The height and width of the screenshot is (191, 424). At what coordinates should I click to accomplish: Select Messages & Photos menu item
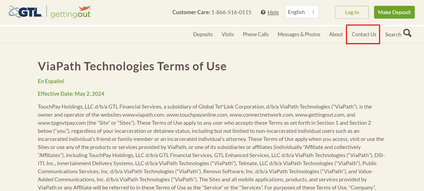tap(299, 34)
